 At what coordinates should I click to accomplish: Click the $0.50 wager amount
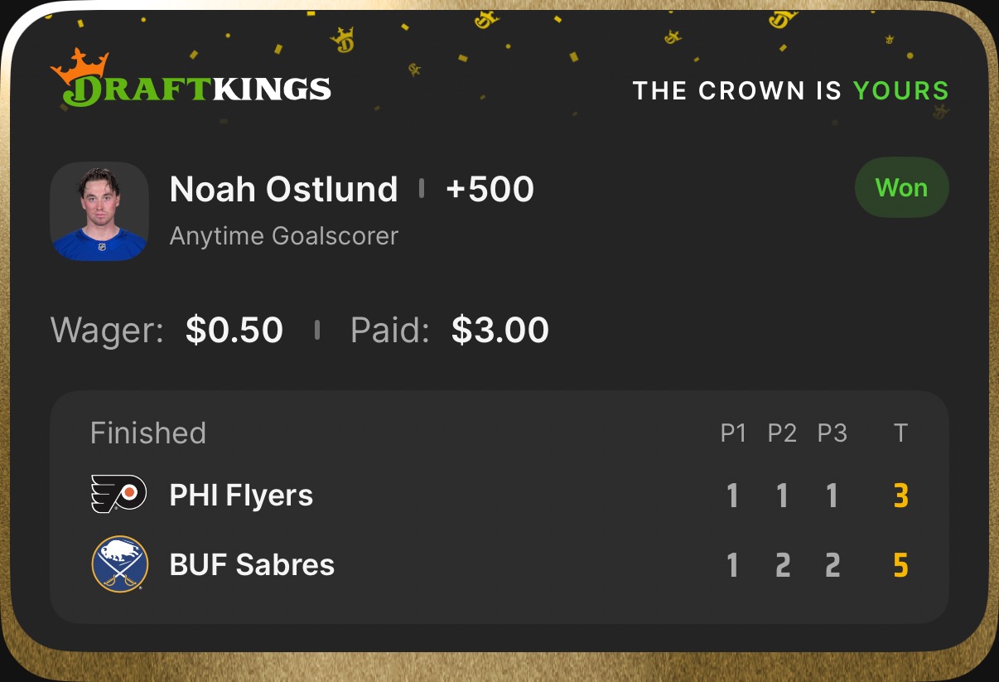234,330
